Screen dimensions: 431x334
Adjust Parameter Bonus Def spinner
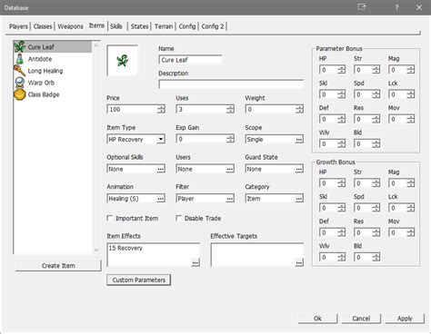342,119
